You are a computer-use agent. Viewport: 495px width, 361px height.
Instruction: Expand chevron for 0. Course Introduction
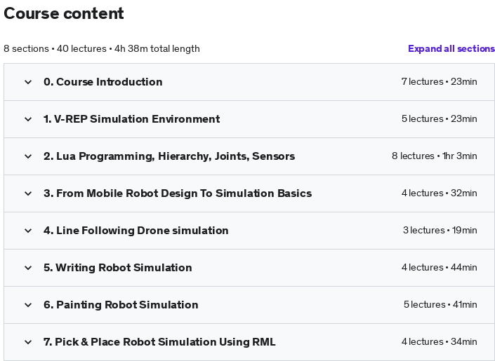pyautogui.click(x=28, y=82)
